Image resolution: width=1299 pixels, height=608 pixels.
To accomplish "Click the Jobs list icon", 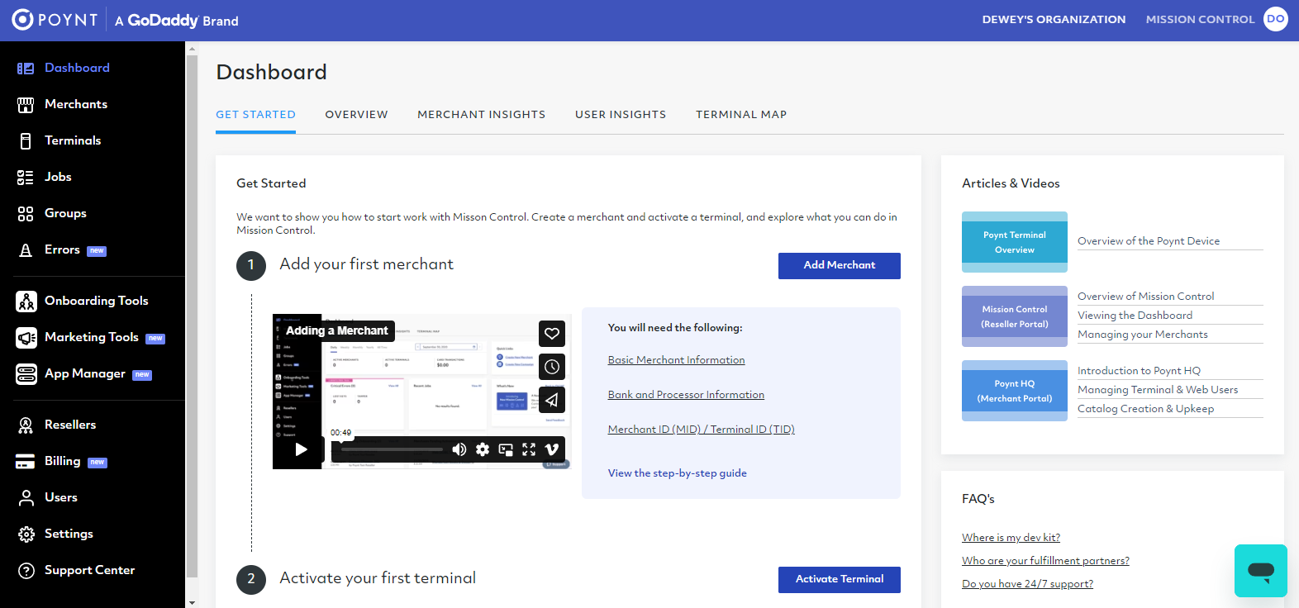I will (26, 178).
